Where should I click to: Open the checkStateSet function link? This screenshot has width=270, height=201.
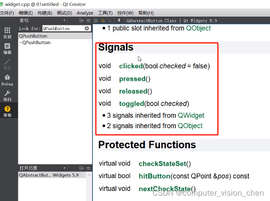coord(162,164)
